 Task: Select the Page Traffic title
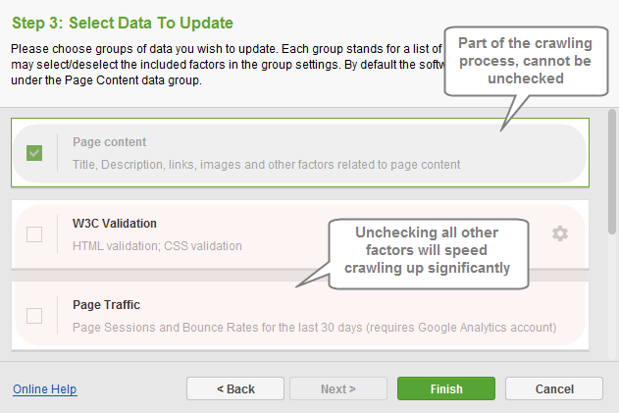(106, 305)
